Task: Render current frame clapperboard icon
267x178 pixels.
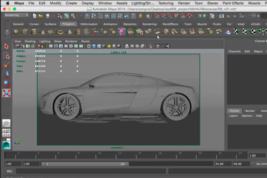Action: pyautogui.click(x=228, y=16)
